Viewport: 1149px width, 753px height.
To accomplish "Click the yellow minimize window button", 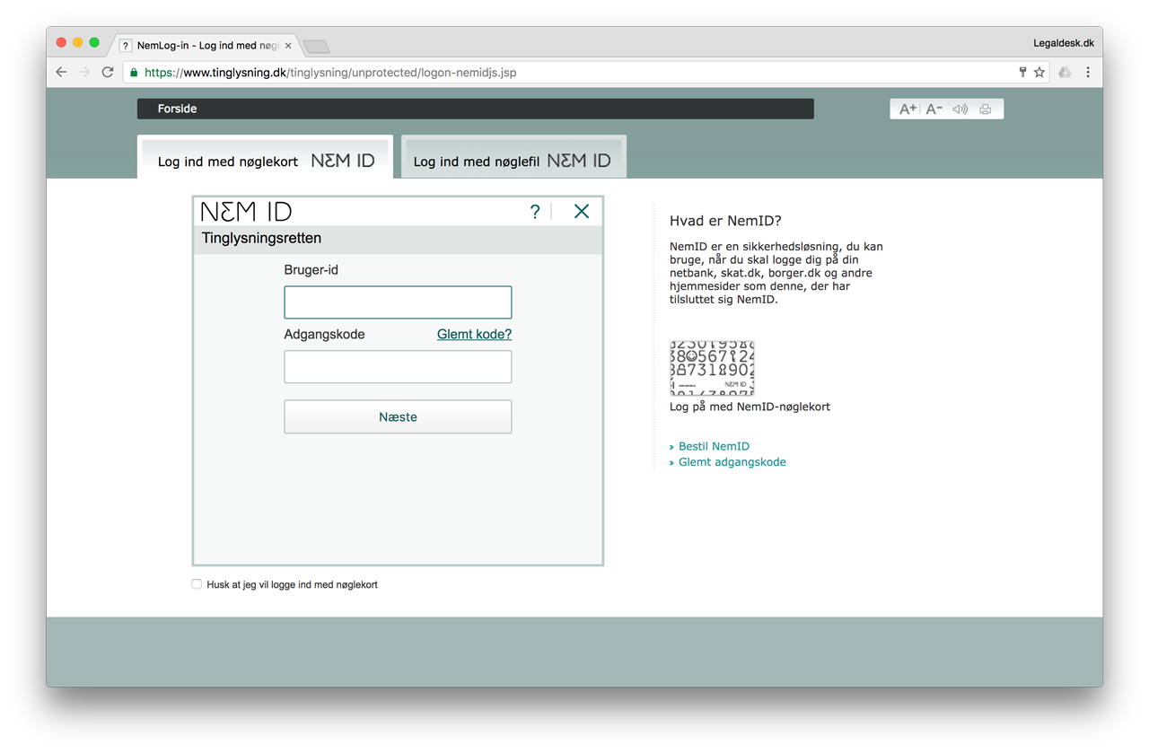I will (77, 42).
